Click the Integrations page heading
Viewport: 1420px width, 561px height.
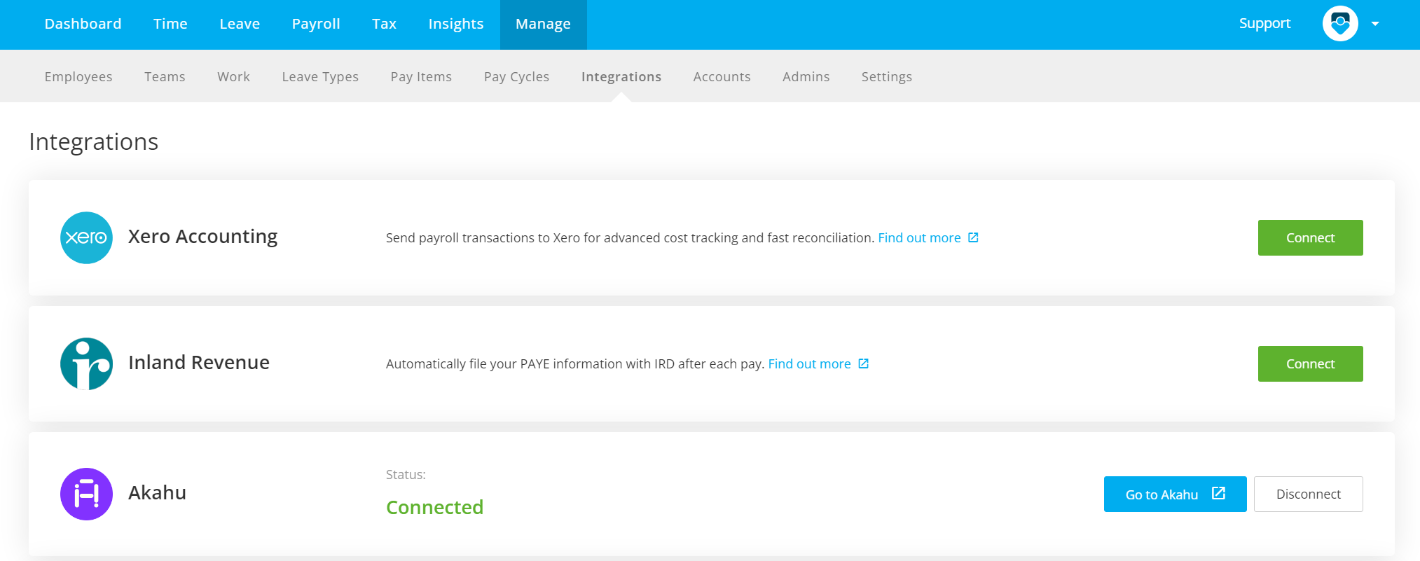pos(93,142)
